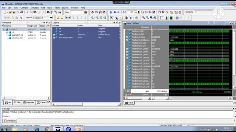
Task: Collapse the testbench instance tree
Action: pos(4,29)
